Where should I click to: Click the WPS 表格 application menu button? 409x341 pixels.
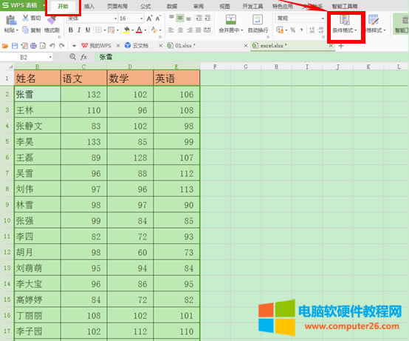pos(23,5)
